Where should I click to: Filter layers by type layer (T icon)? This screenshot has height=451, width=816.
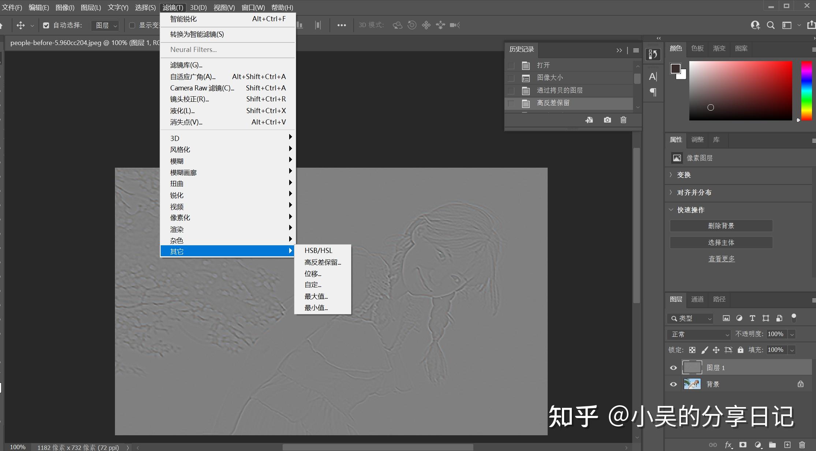coord(752,318)
